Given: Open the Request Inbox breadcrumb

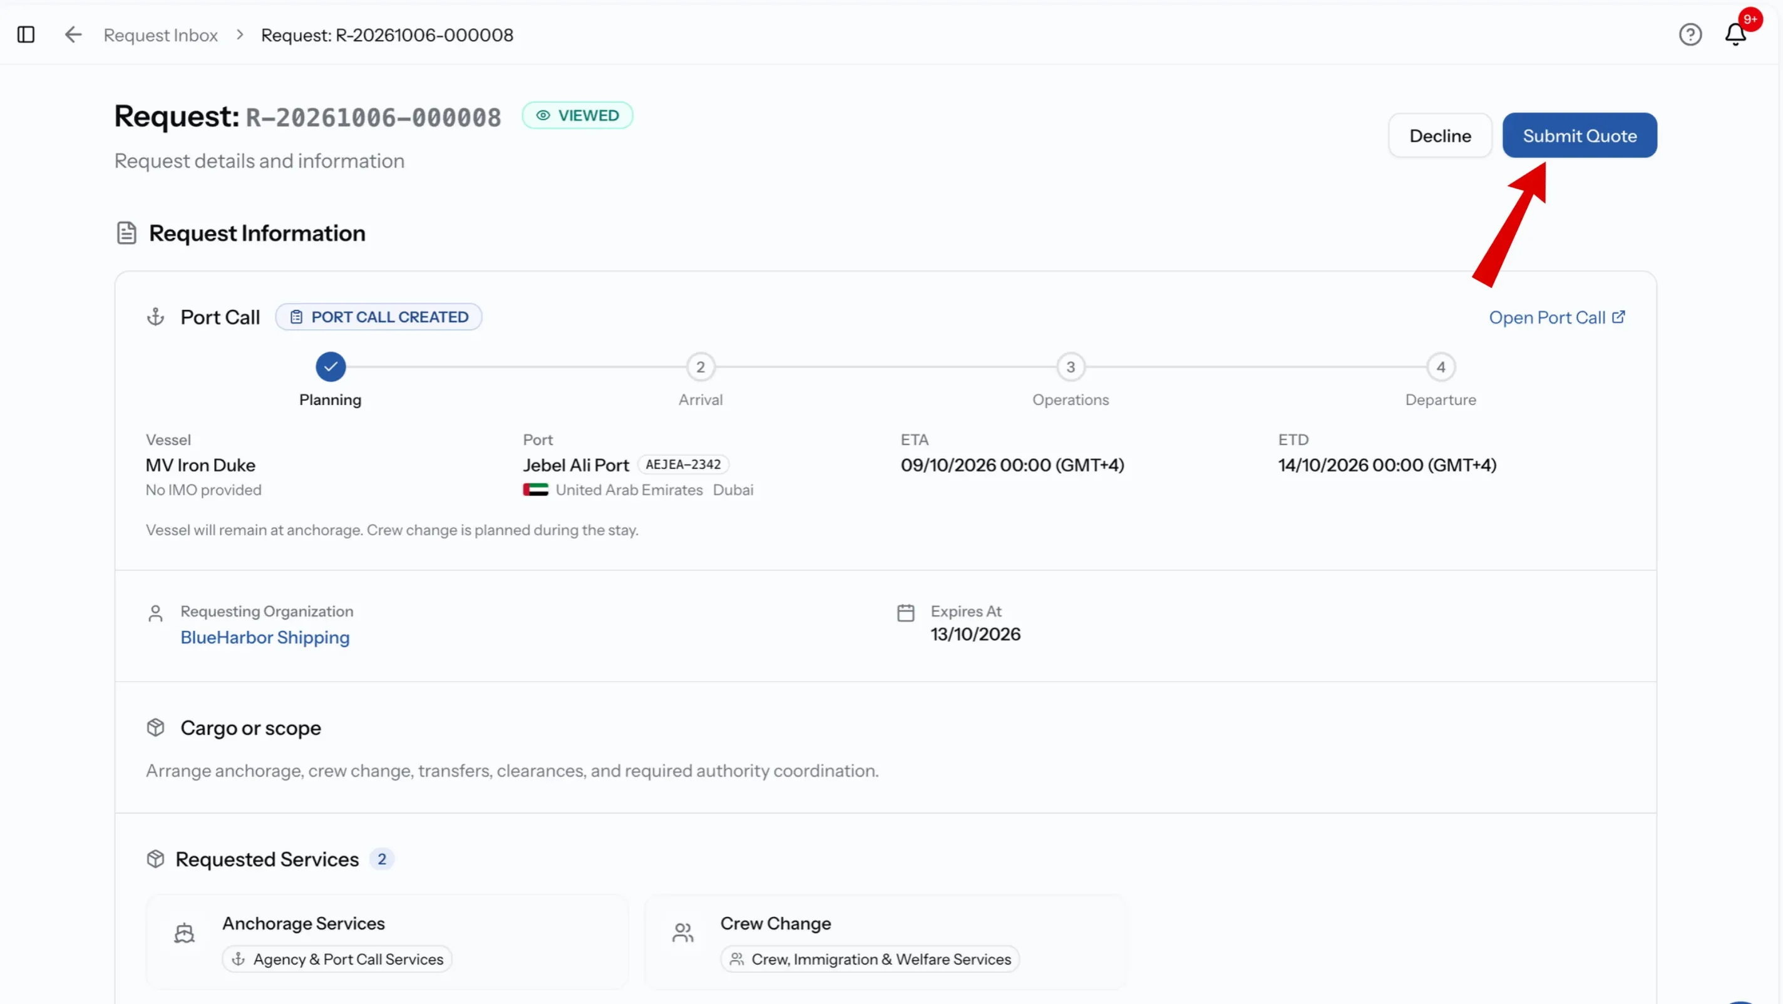Looking at the screenshot, I should [x=160, y=34].
